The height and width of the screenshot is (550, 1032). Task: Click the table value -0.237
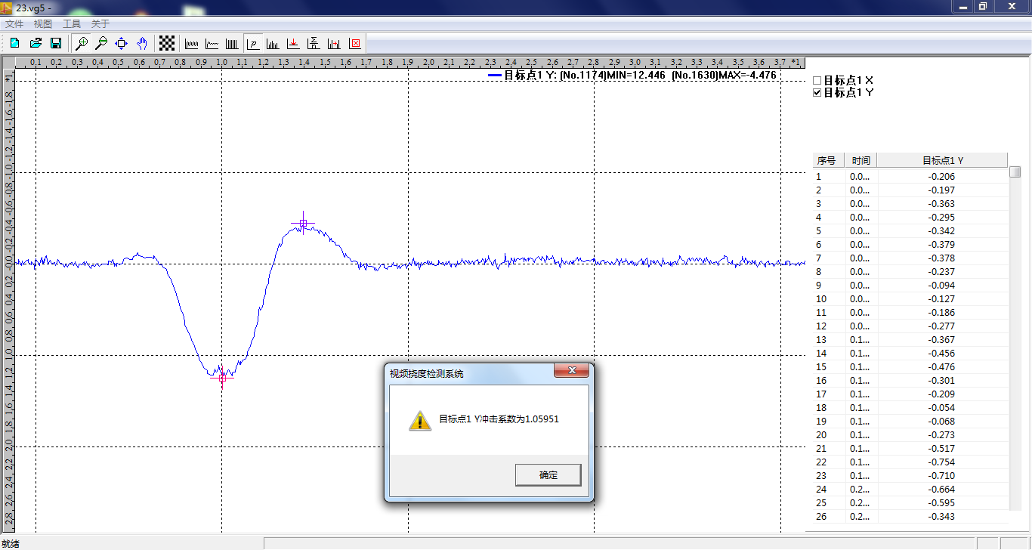943,272
